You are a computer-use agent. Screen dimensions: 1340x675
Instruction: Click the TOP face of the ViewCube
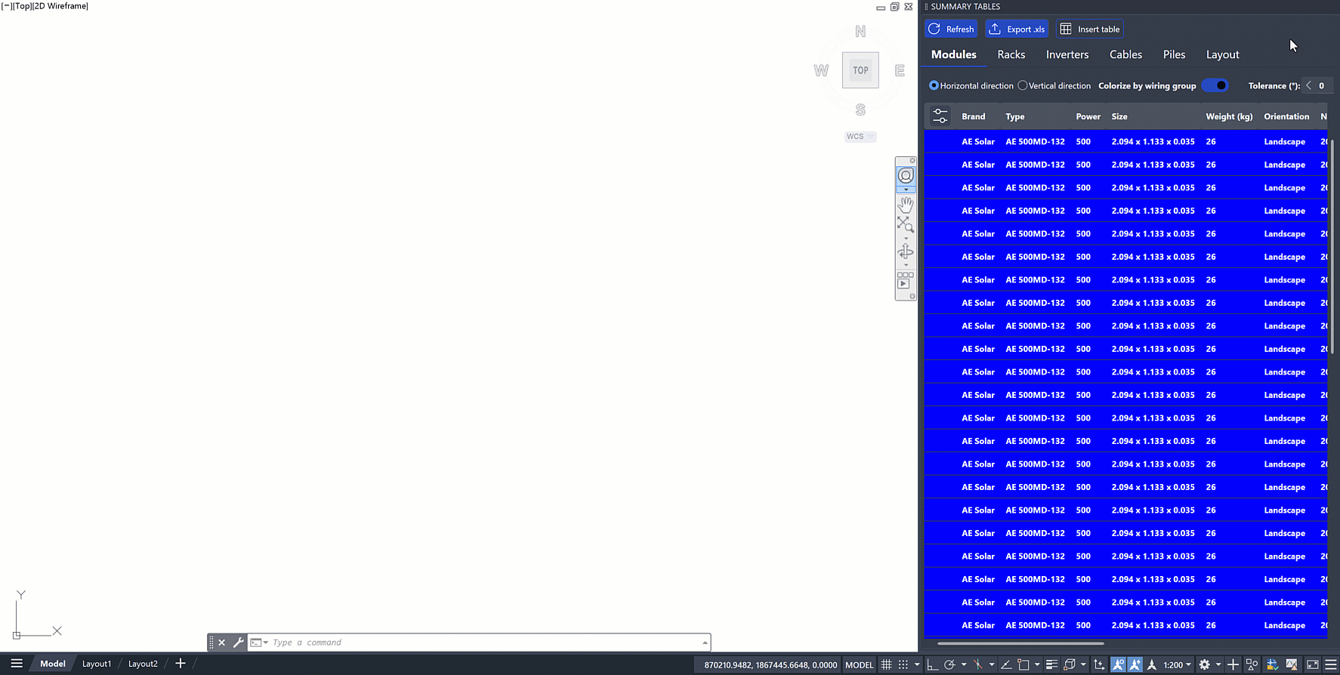860,70
